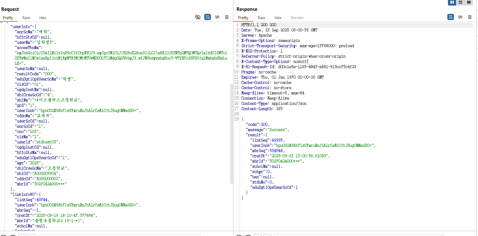Toggle word wrap icon in Request panel
Screen dimensions: 478x236
207,17
